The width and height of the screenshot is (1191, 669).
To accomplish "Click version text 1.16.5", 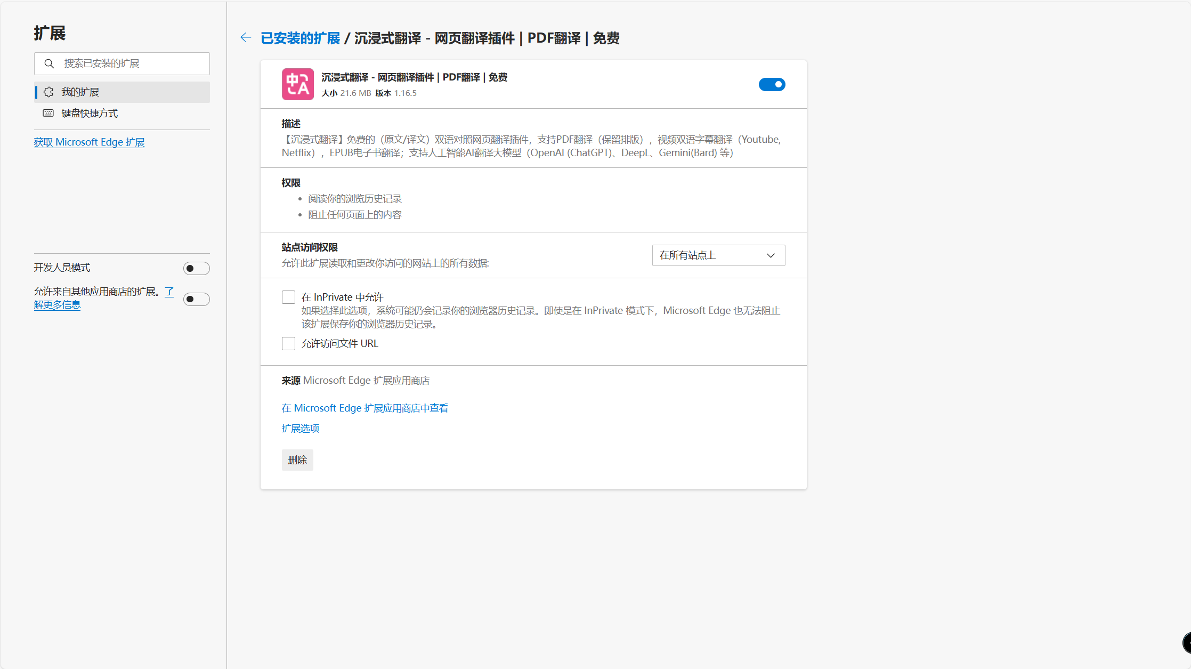I will pos(405,93).
